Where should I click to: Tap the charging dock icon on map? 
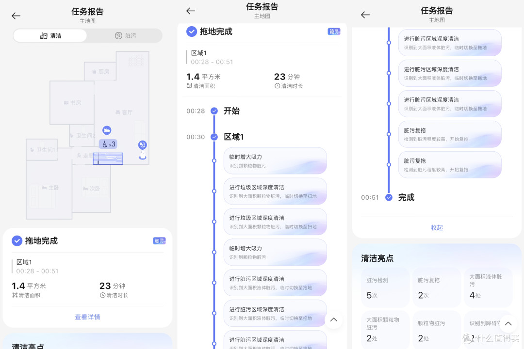click(x=143, y=156)
